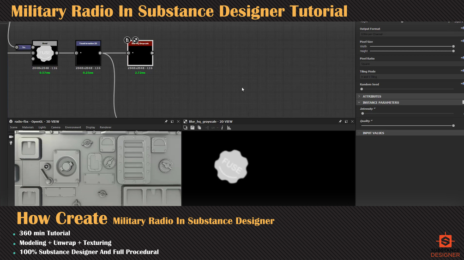Click the '0.25ms' timing under Transformation 2D node
Screen dimensions: 464x260
coord(88,73)
